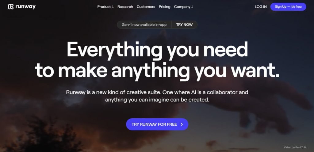Click the "to make anything you want." headline line
The height and width of the screenshot is (152, 314).
coord(157,71)
